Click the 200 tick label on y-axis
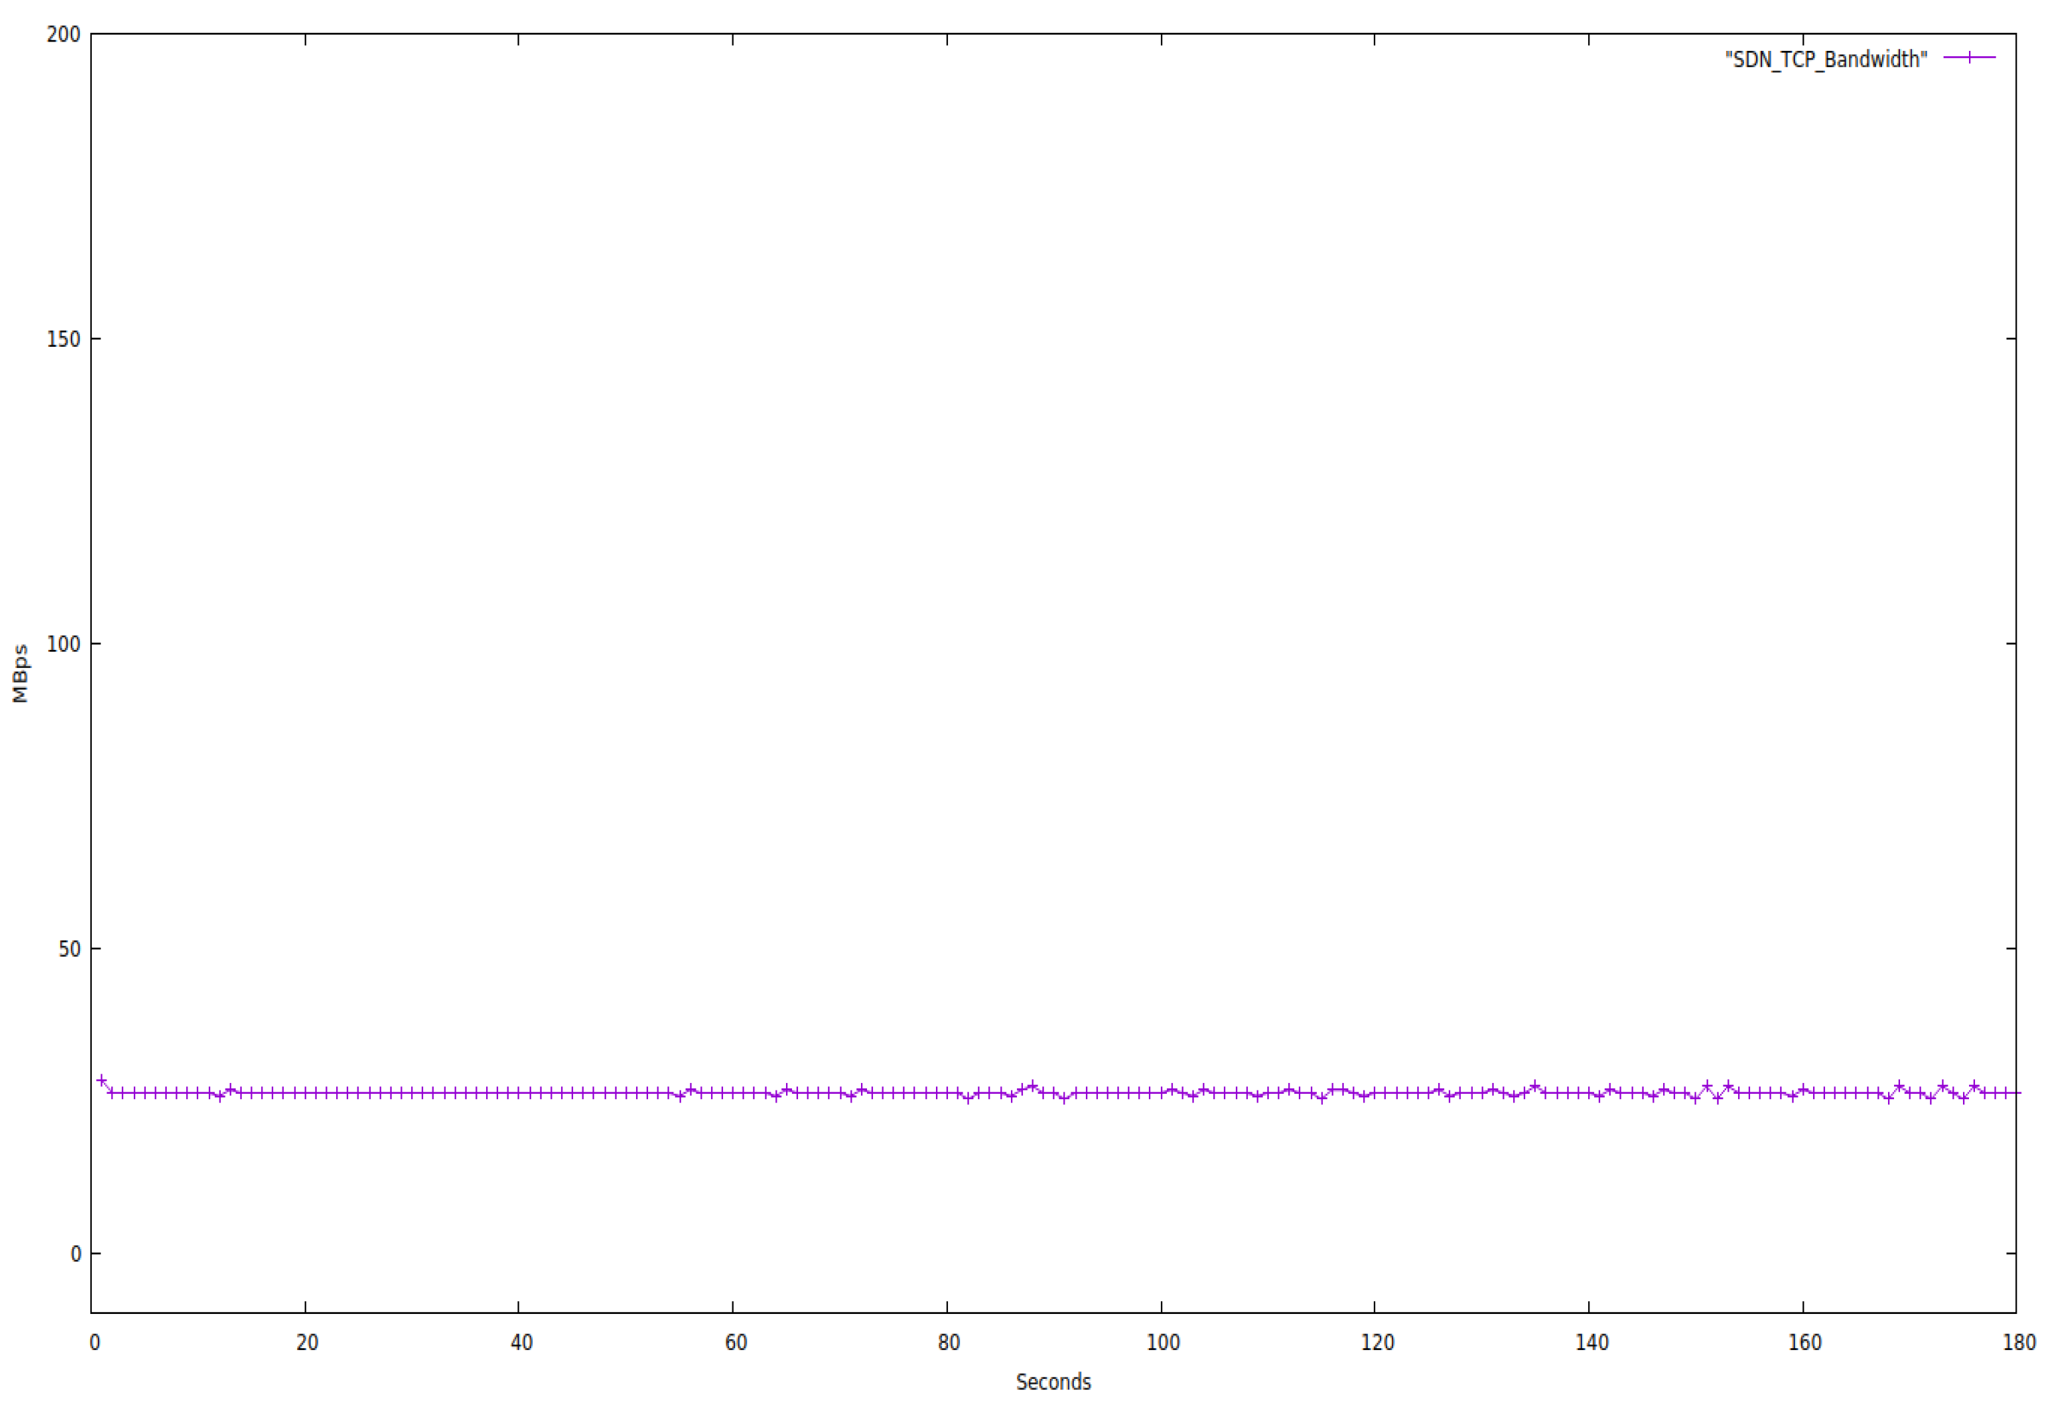 [x=64, y=34]
